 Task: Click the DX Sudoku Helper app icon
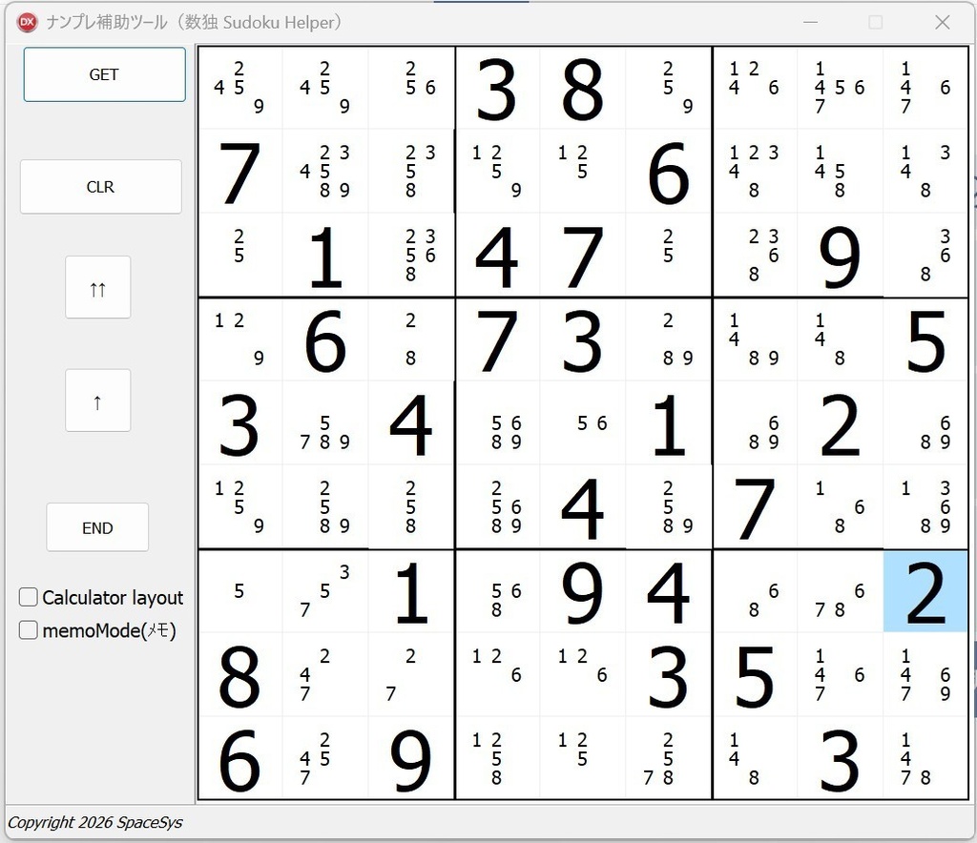26,21
